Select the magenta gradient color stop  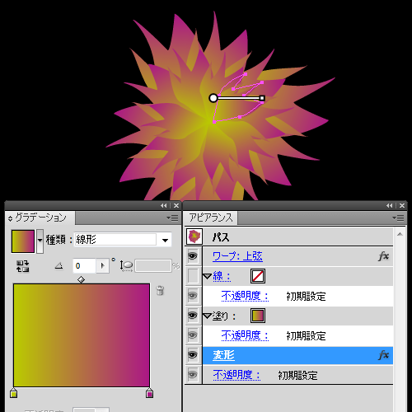coord(149,393)
